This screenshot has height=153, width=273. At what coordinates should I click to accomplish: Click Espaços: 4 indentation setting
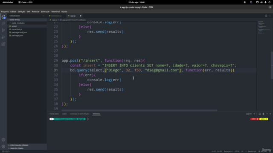[228, 151]
